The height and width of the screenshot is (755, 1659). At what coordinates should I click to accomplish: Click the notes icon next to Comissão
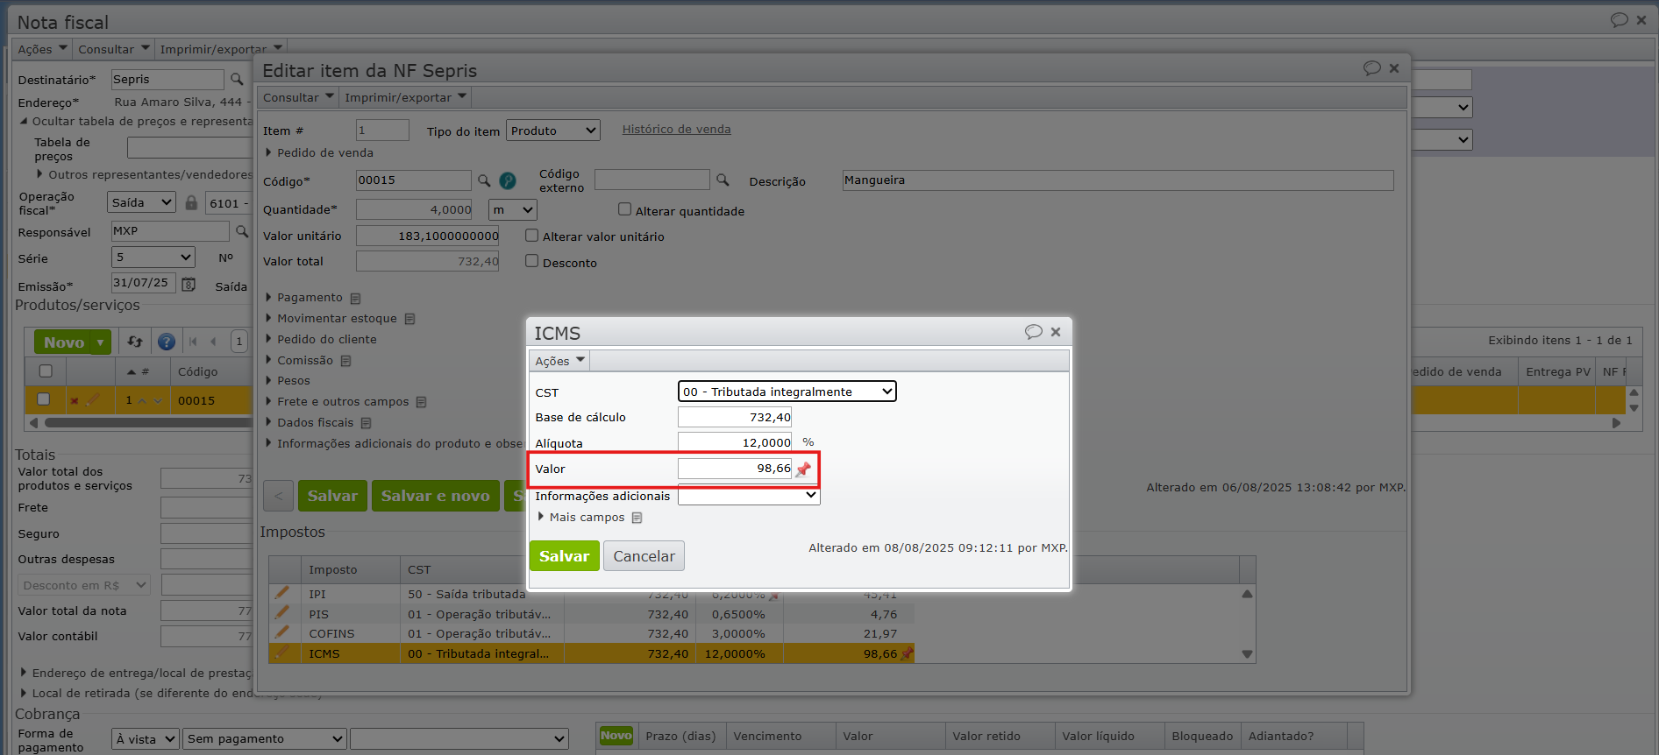346,361
